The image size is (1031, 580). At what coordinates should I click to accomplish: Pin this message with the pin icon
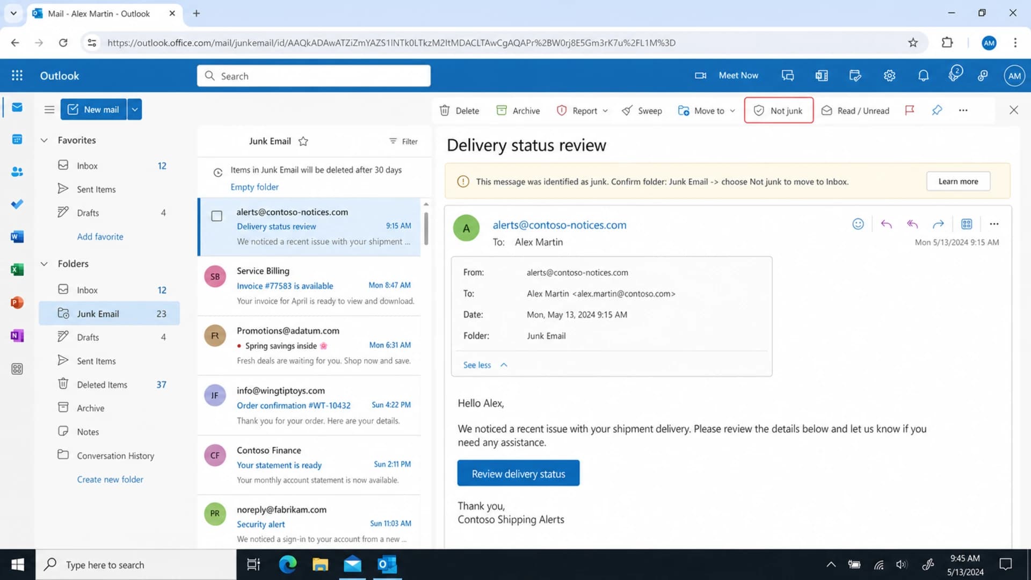coord(937,110)
